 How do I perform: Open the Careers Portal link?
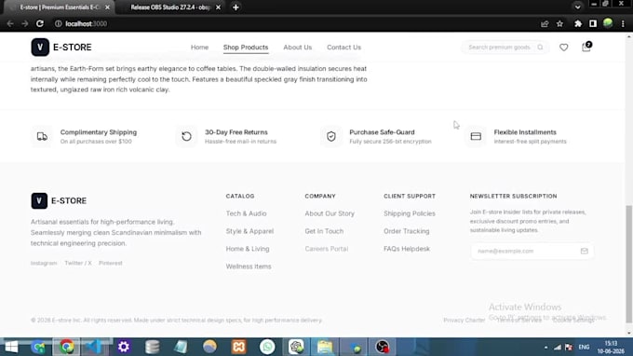(x=326, y=249)
